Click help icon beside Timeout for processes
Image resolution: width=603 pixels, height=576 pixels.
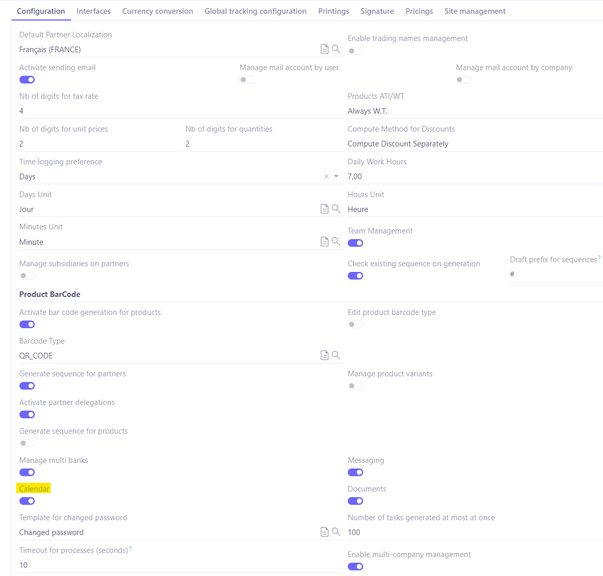[x=130, y=547]
